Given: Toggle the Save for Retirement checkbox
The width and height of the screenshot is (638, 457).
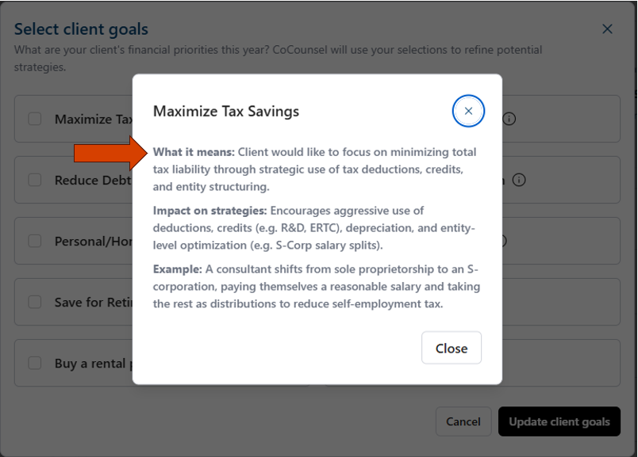Looking at the screenshot, I should (35, 302).
